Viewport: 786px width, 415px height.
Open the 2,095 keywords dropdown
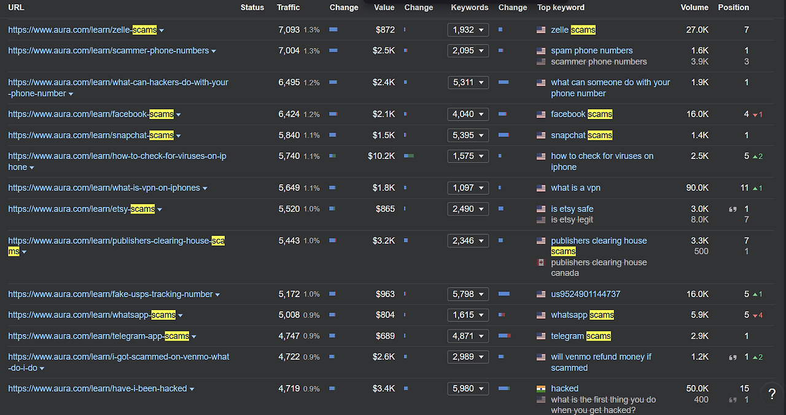point(468,50)
